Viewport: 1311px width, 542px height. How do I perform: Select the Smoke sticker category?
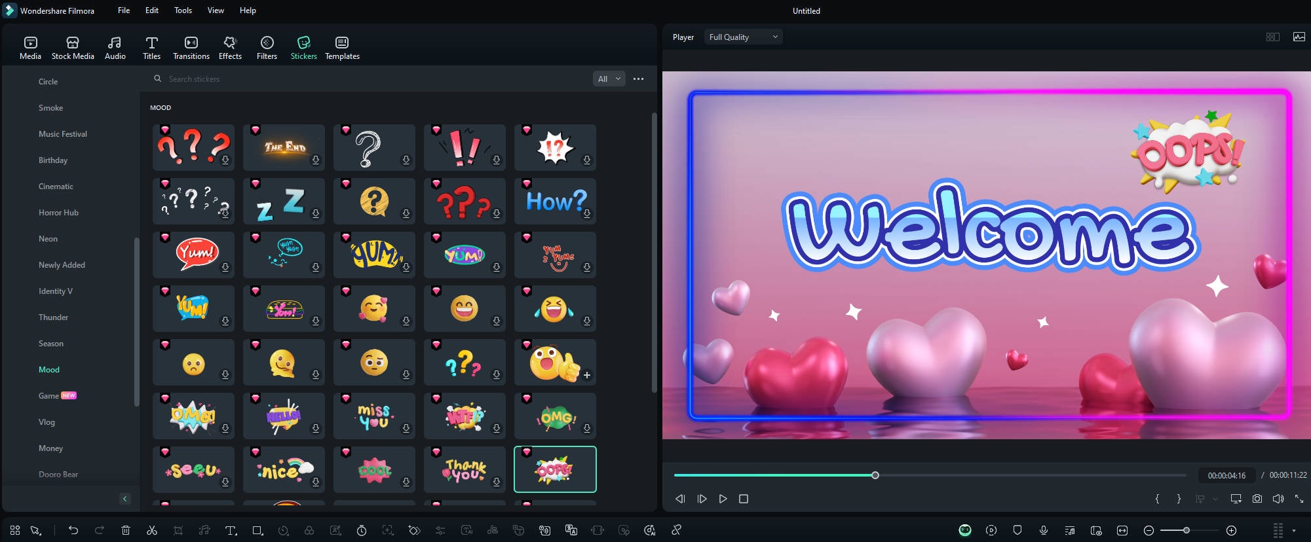coord(50,108)
